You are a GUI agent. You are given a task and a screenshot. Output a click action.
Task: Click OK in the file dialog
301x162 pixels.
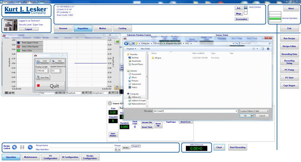tap(245, 116)
